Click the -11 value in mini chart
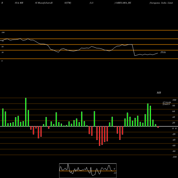 click(115, 173)
